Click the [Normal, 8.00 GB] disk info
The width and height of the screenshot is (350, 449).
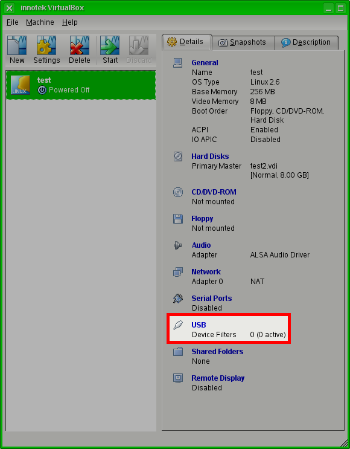(279, 175)
